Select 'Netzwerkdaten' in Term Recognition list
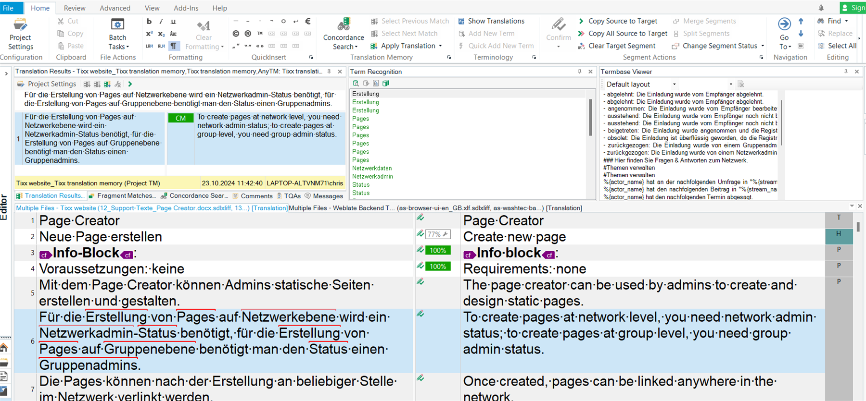Viewport: 866px width, 401px height. [x=372, y=169]
